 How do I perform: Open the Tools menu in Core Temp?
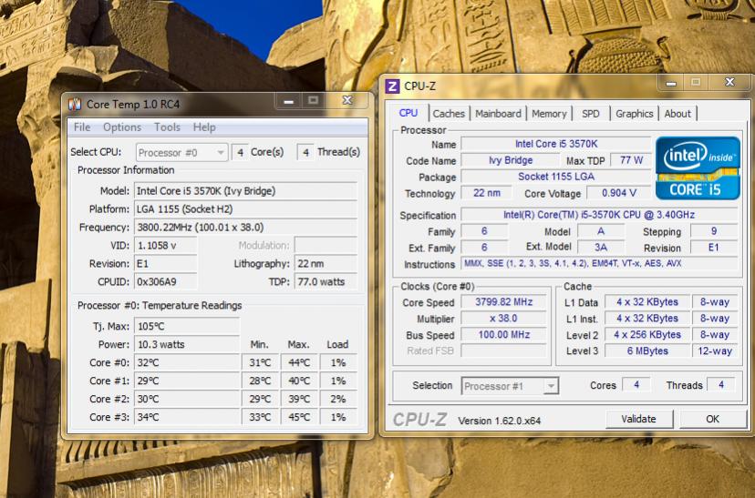(x=167, y=127)
